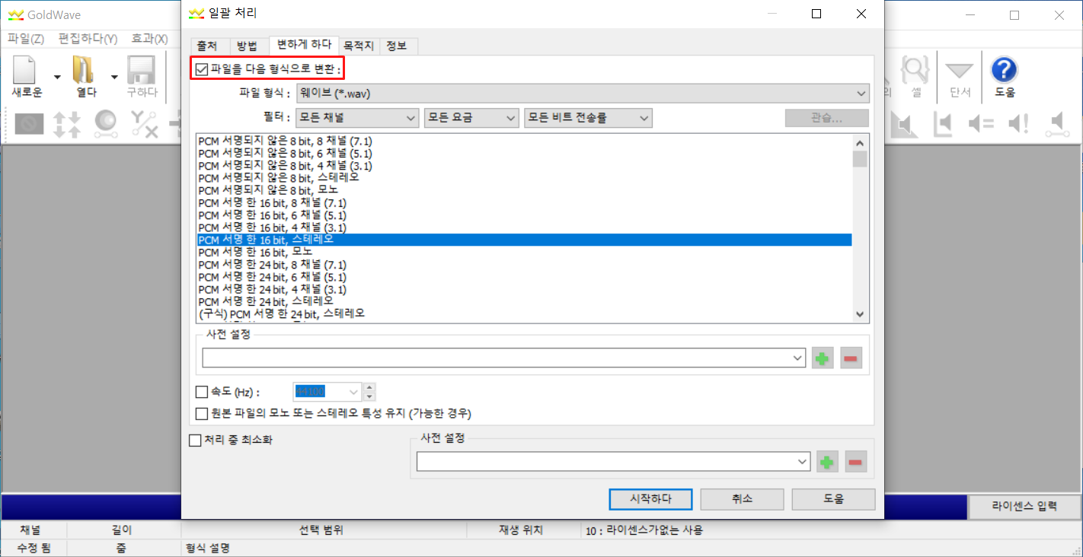Click the 라이센스 입력 button
The width and height of the screenshot is (1083, 557).
tap(1024, 506)
